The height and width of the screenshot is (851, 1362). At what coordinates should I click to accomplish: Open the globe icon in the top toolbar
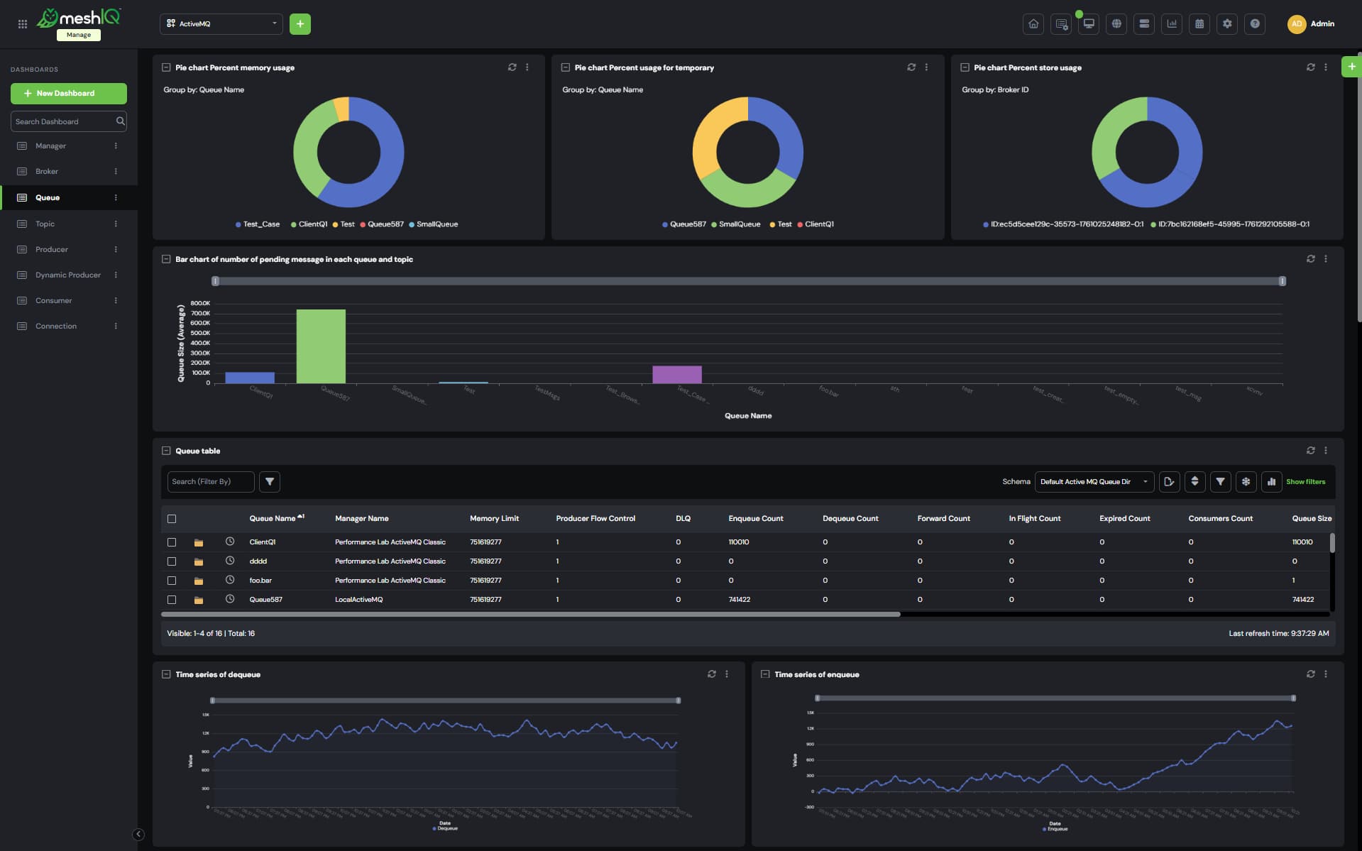[x=1116, y=23]
